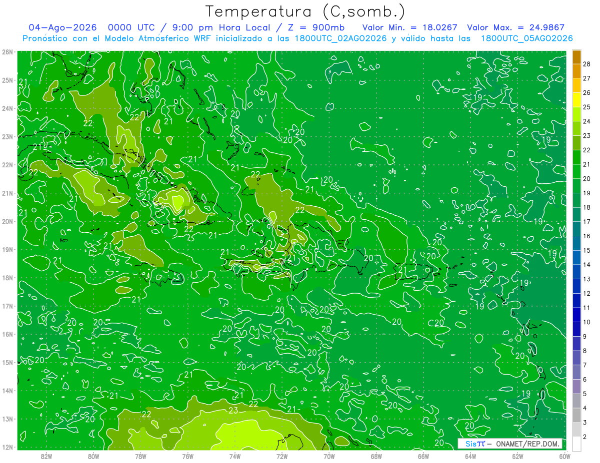Click the '12N' latitude axis label
Viewport: 600px width, 463px height.
click(7, 447)
